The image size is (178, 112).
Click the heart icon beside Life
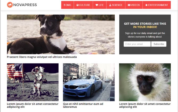pyautogui.click(x=97, y=5)
